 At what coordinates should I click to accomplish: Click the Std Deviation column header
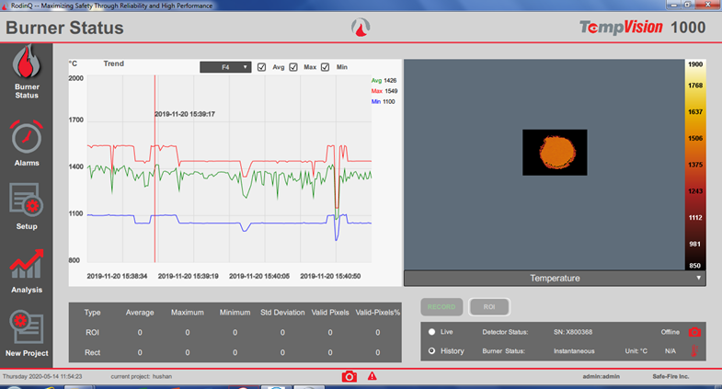(x=282, y=313)
